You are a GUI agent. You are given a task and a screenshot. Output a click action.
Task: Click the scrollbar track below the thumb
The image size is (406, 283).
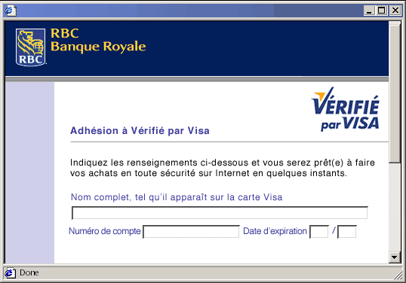coord(395,207)
